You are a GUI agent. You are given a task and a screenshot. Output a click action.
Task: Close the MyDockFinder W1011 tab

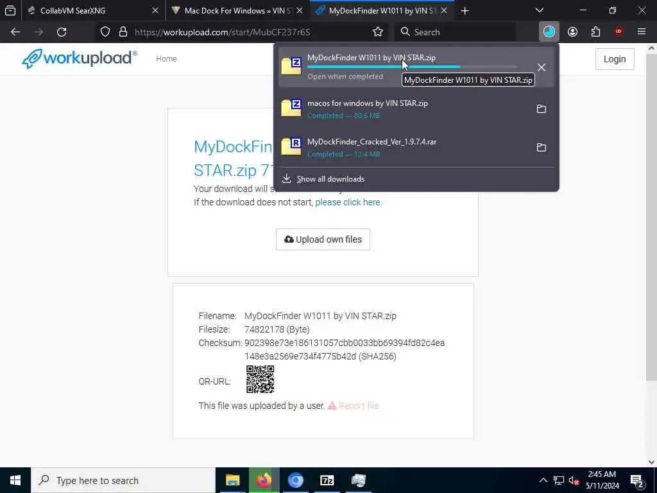click(x=444, y=10)
